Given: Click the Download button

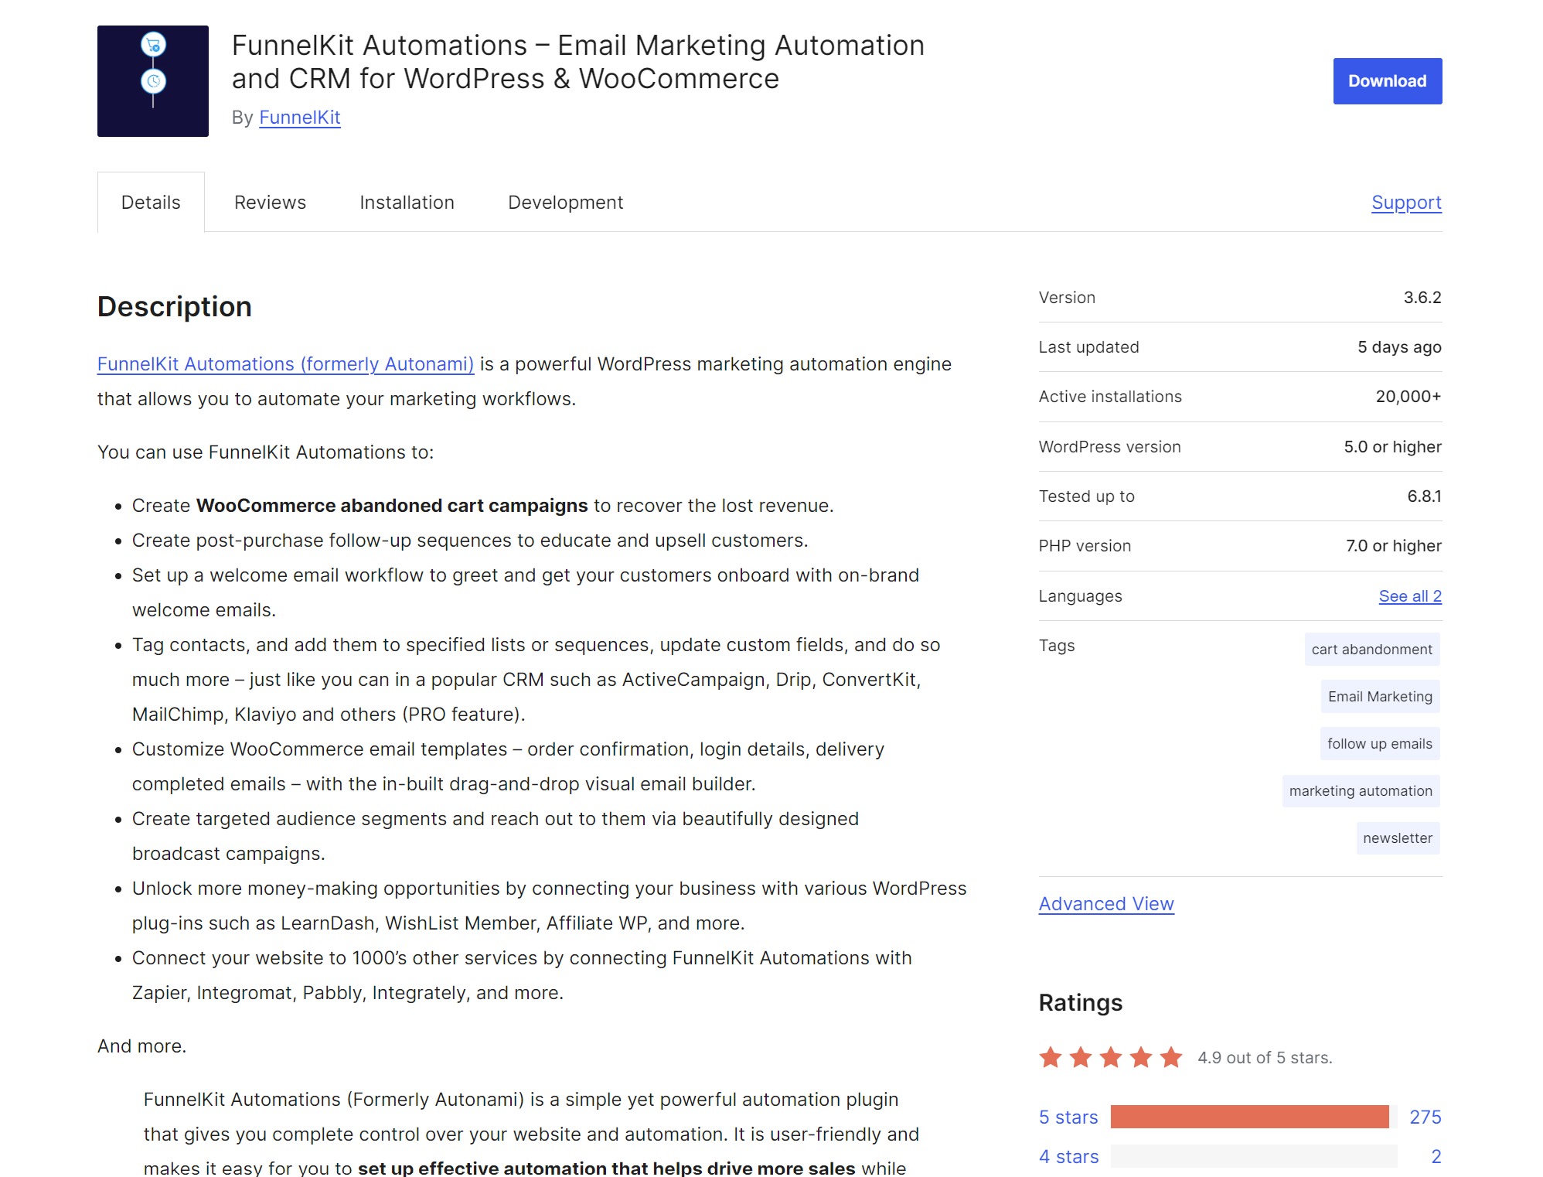Looking at the screenshot, I should [1387, 81].
